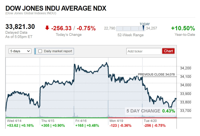Image resolution: width=200 pixels, height=136 pixels.
Task: Click the Previous Close 34,078 label
Action: click(x=156, y=74)
